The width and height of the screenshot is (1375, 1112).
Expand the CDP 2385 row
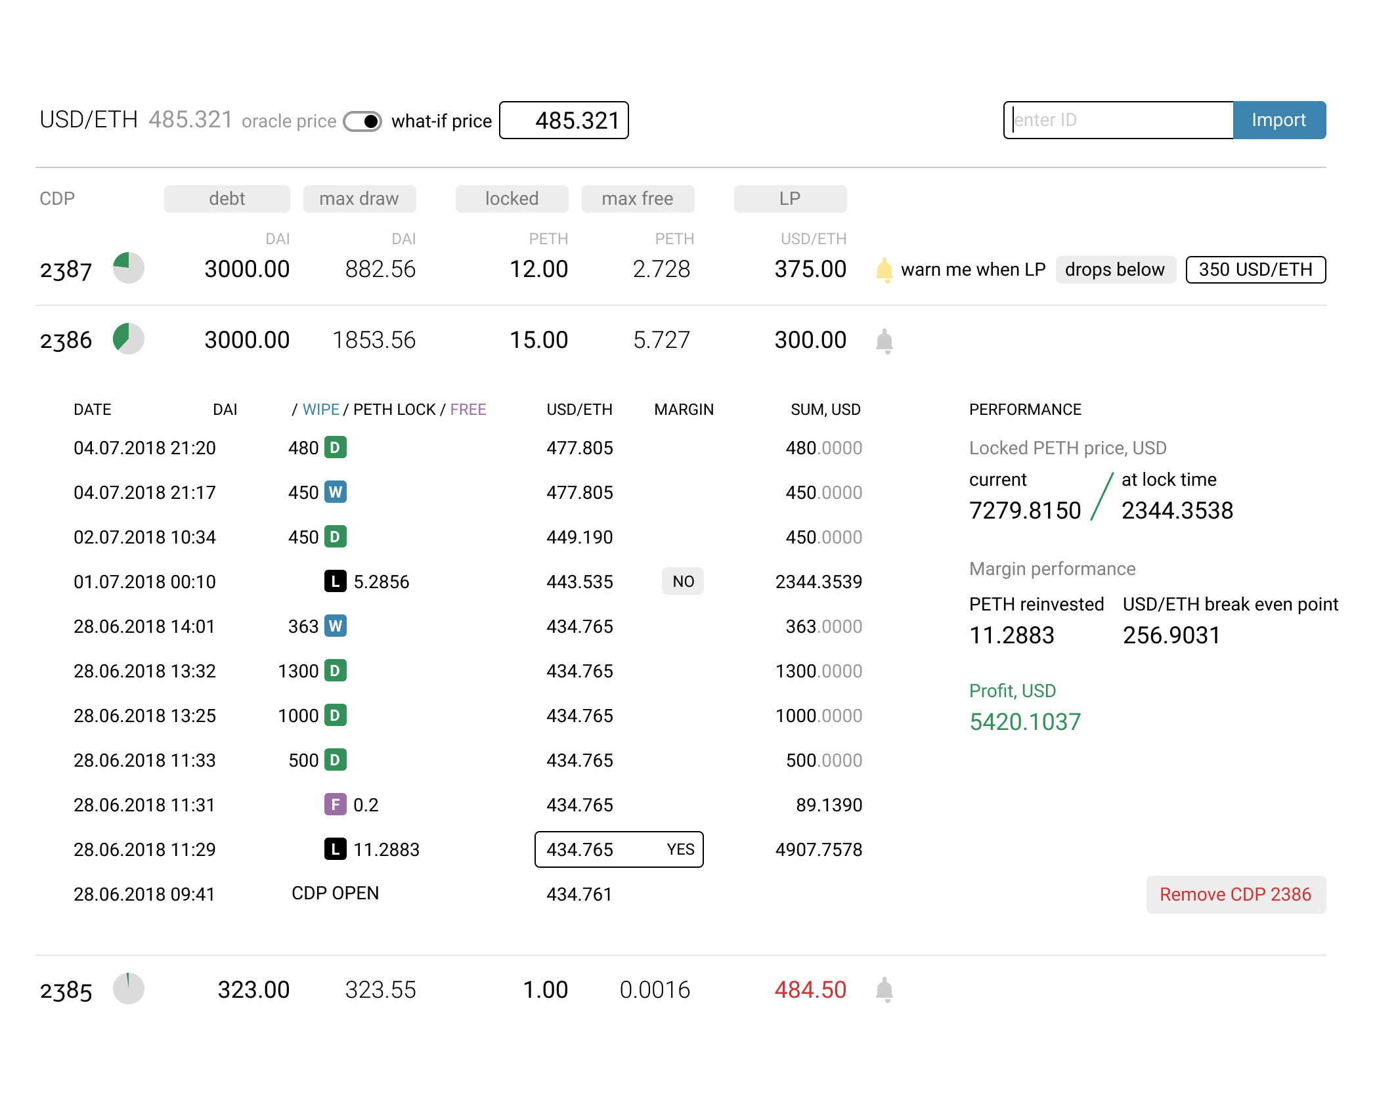(66, 990)
